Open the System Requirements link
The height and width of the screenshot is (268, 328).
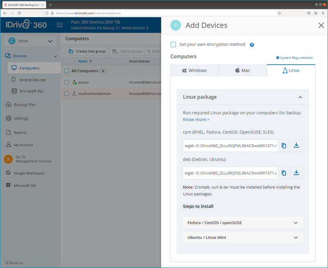[x=294, y=58]
